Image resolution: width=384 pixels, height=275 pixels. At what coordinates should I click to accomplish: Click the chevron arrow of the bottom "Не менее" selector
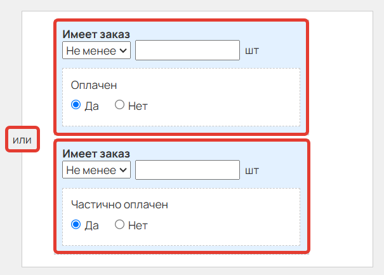click(x=123, y=170)
